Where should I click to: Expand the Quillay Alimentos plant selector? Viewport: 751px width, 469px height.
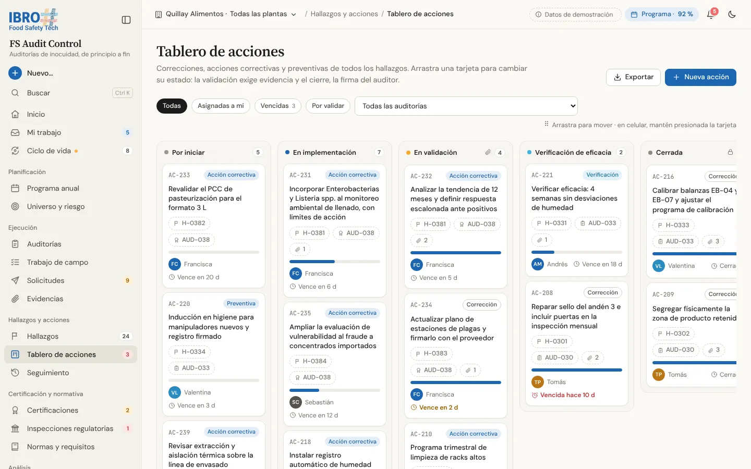click(226, 14)
